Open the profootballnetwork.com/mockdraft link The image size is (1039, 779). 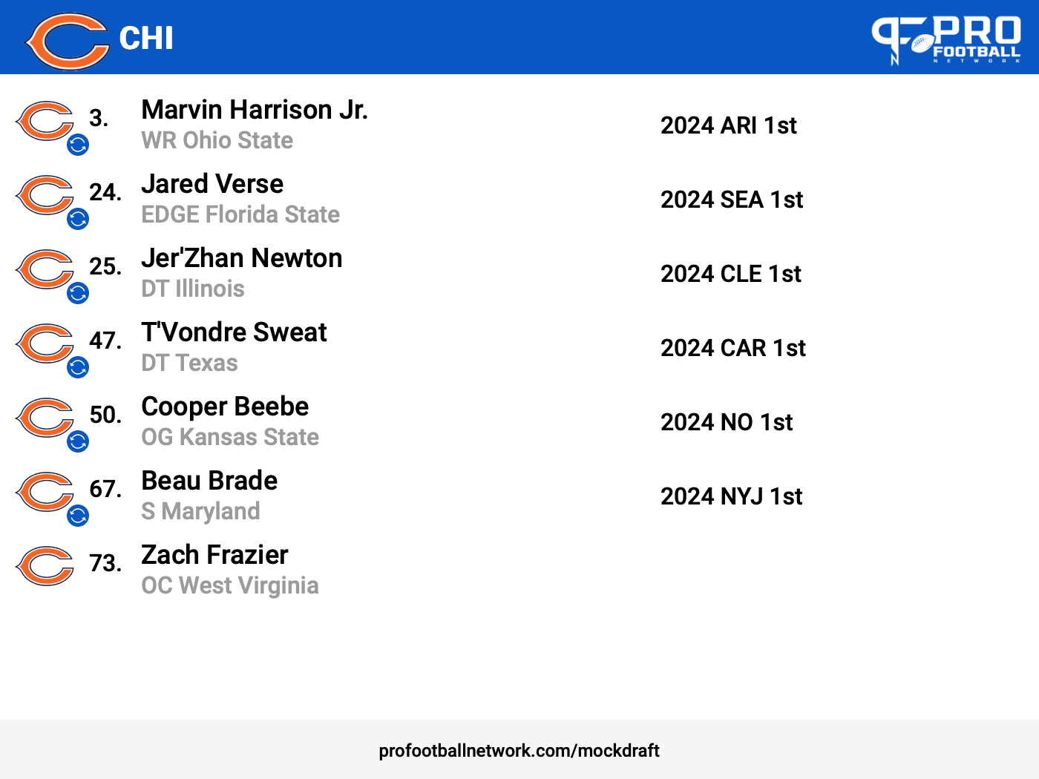[x=519, y=751]
